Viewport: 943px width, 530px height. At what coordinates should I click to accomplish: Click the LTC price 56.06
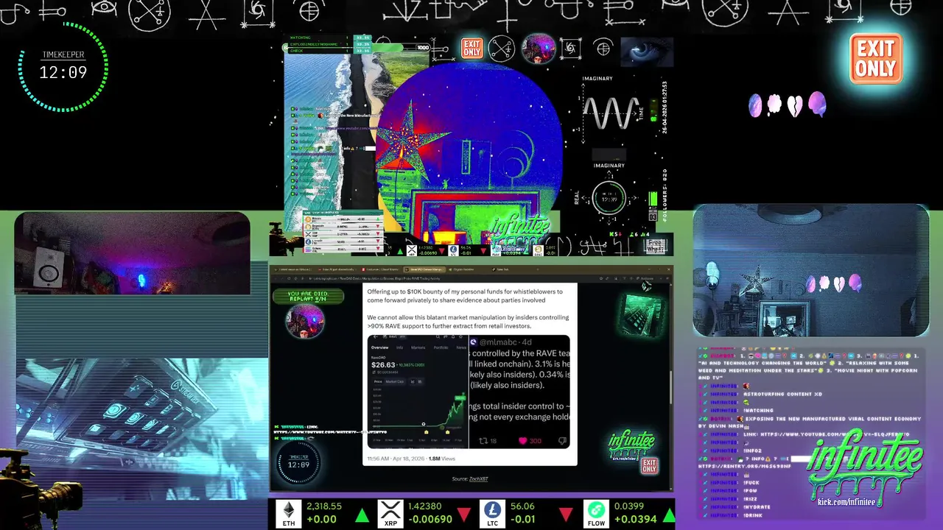click(522, 506)
